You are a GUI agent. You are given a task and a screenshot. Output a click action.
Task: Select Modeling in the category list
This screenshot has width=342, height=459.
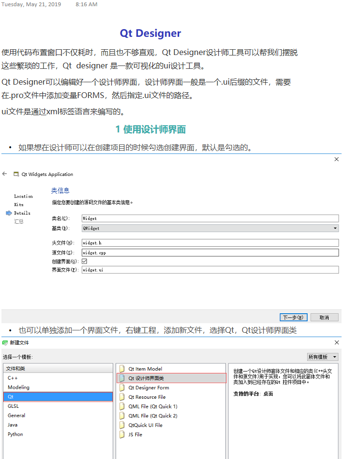point(58,387)
